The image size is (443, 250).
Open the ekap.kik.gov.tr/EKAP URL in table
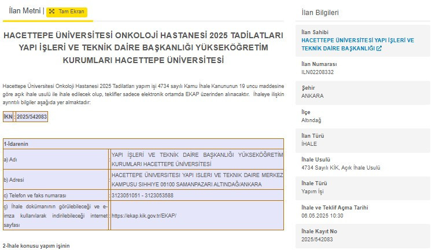[144, 216]
